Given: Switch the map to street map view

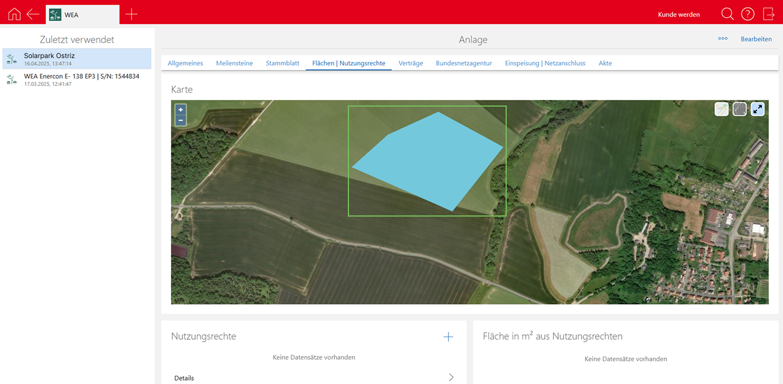Looking at the screenshot, I should pos(721,109).
